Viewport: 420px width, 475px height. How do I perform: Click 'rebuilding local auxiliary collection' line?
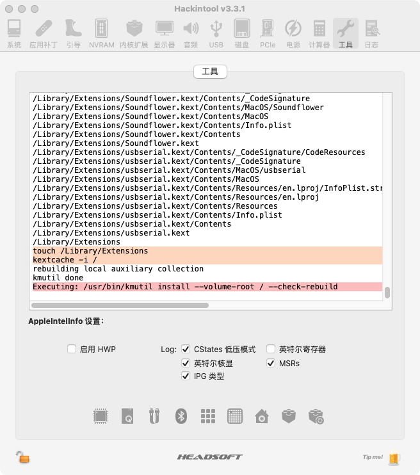118,269
